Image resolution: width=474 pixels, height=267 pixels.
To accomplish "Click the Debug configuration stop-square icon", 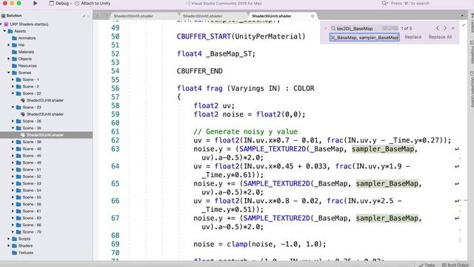I will 51,3.
